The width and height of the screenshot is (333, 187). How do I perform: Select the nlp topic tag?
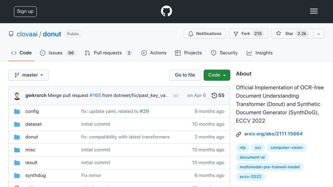(242, 148)
